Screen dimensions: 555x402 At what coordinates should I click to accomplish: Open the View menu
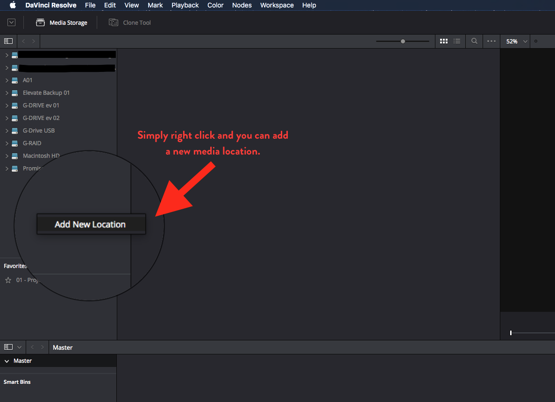point(131,5)
